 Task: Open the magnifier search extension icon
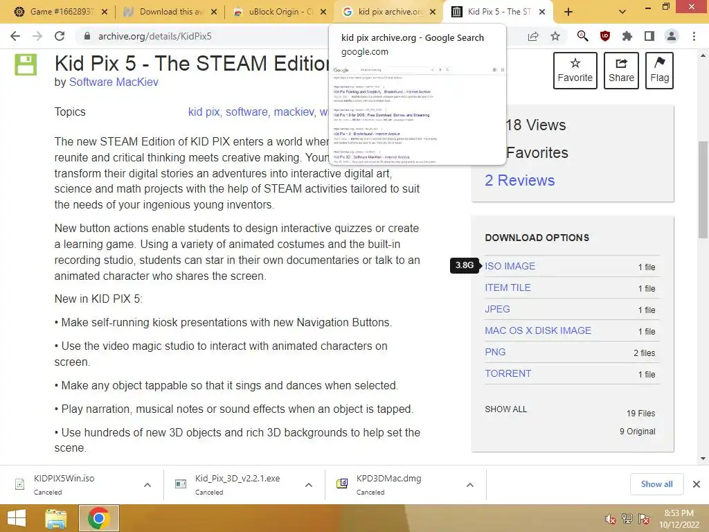582,36
